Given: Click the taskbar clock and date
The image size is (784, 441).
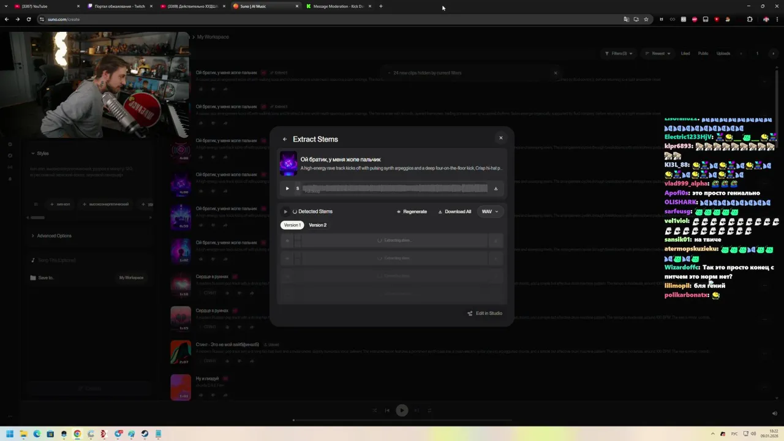Looking at the screenshot, I should click(769, 434).
